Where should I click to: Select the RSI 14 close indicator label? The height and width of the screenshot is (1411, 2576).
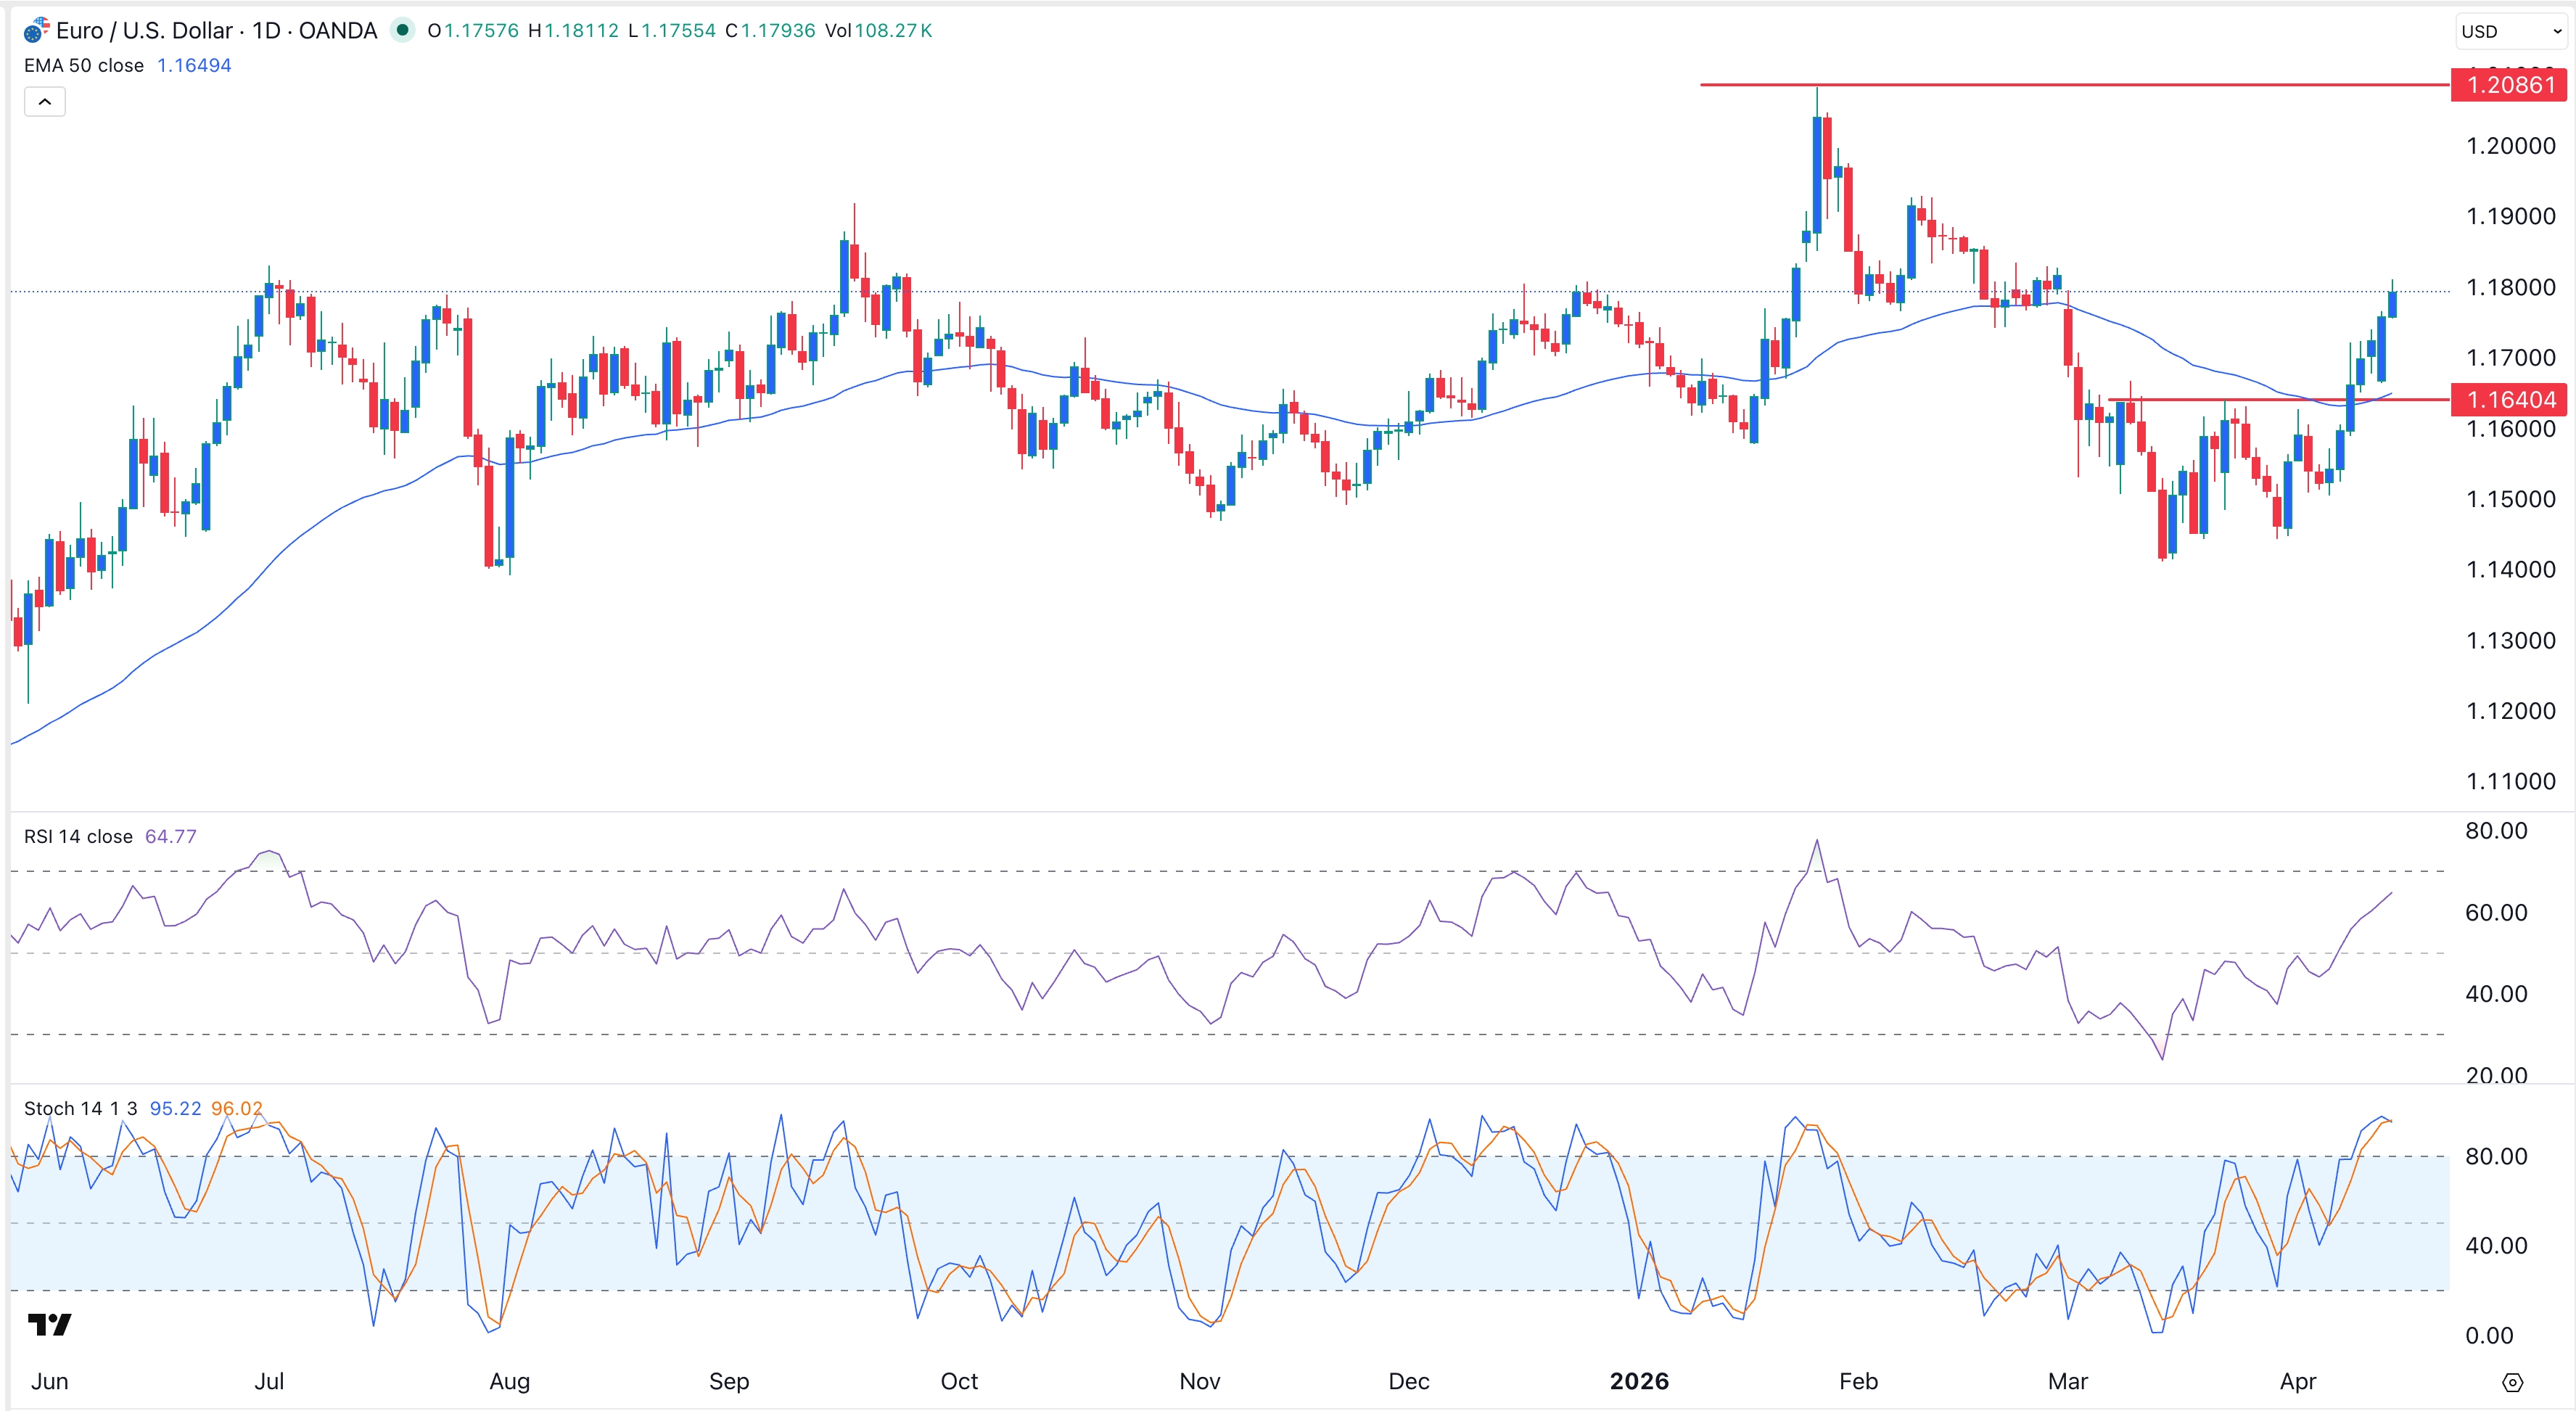point(77,837)
